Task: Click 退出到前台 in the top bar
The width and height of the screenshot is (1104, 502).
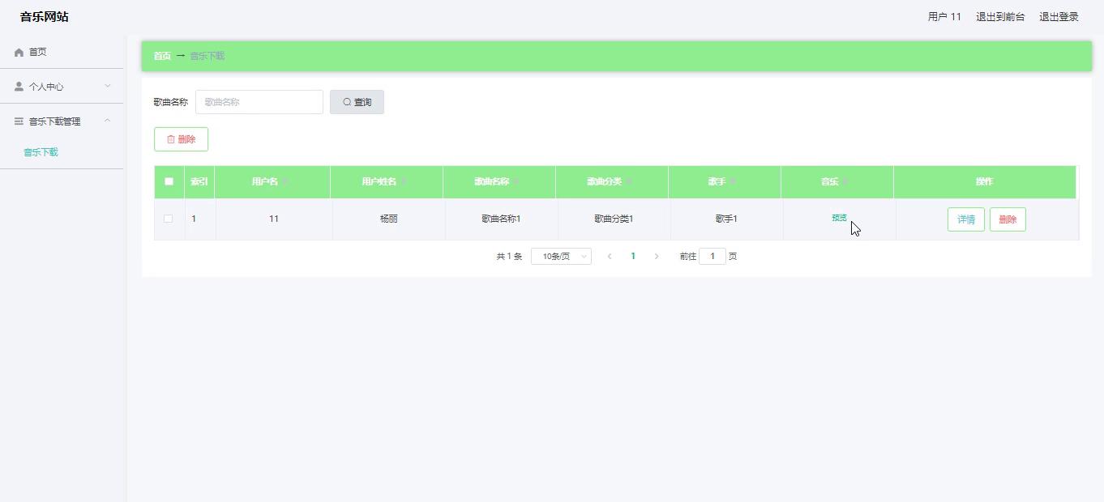Action: pos(999,17)
